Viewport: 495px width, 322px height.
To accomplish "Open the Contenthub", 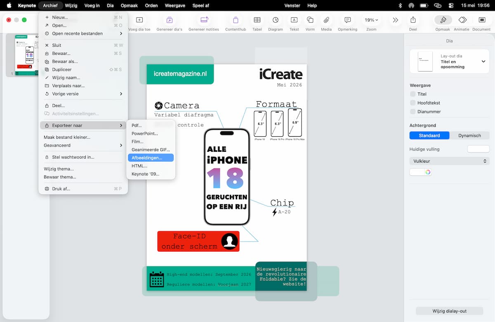I will (x=236, y=20).
